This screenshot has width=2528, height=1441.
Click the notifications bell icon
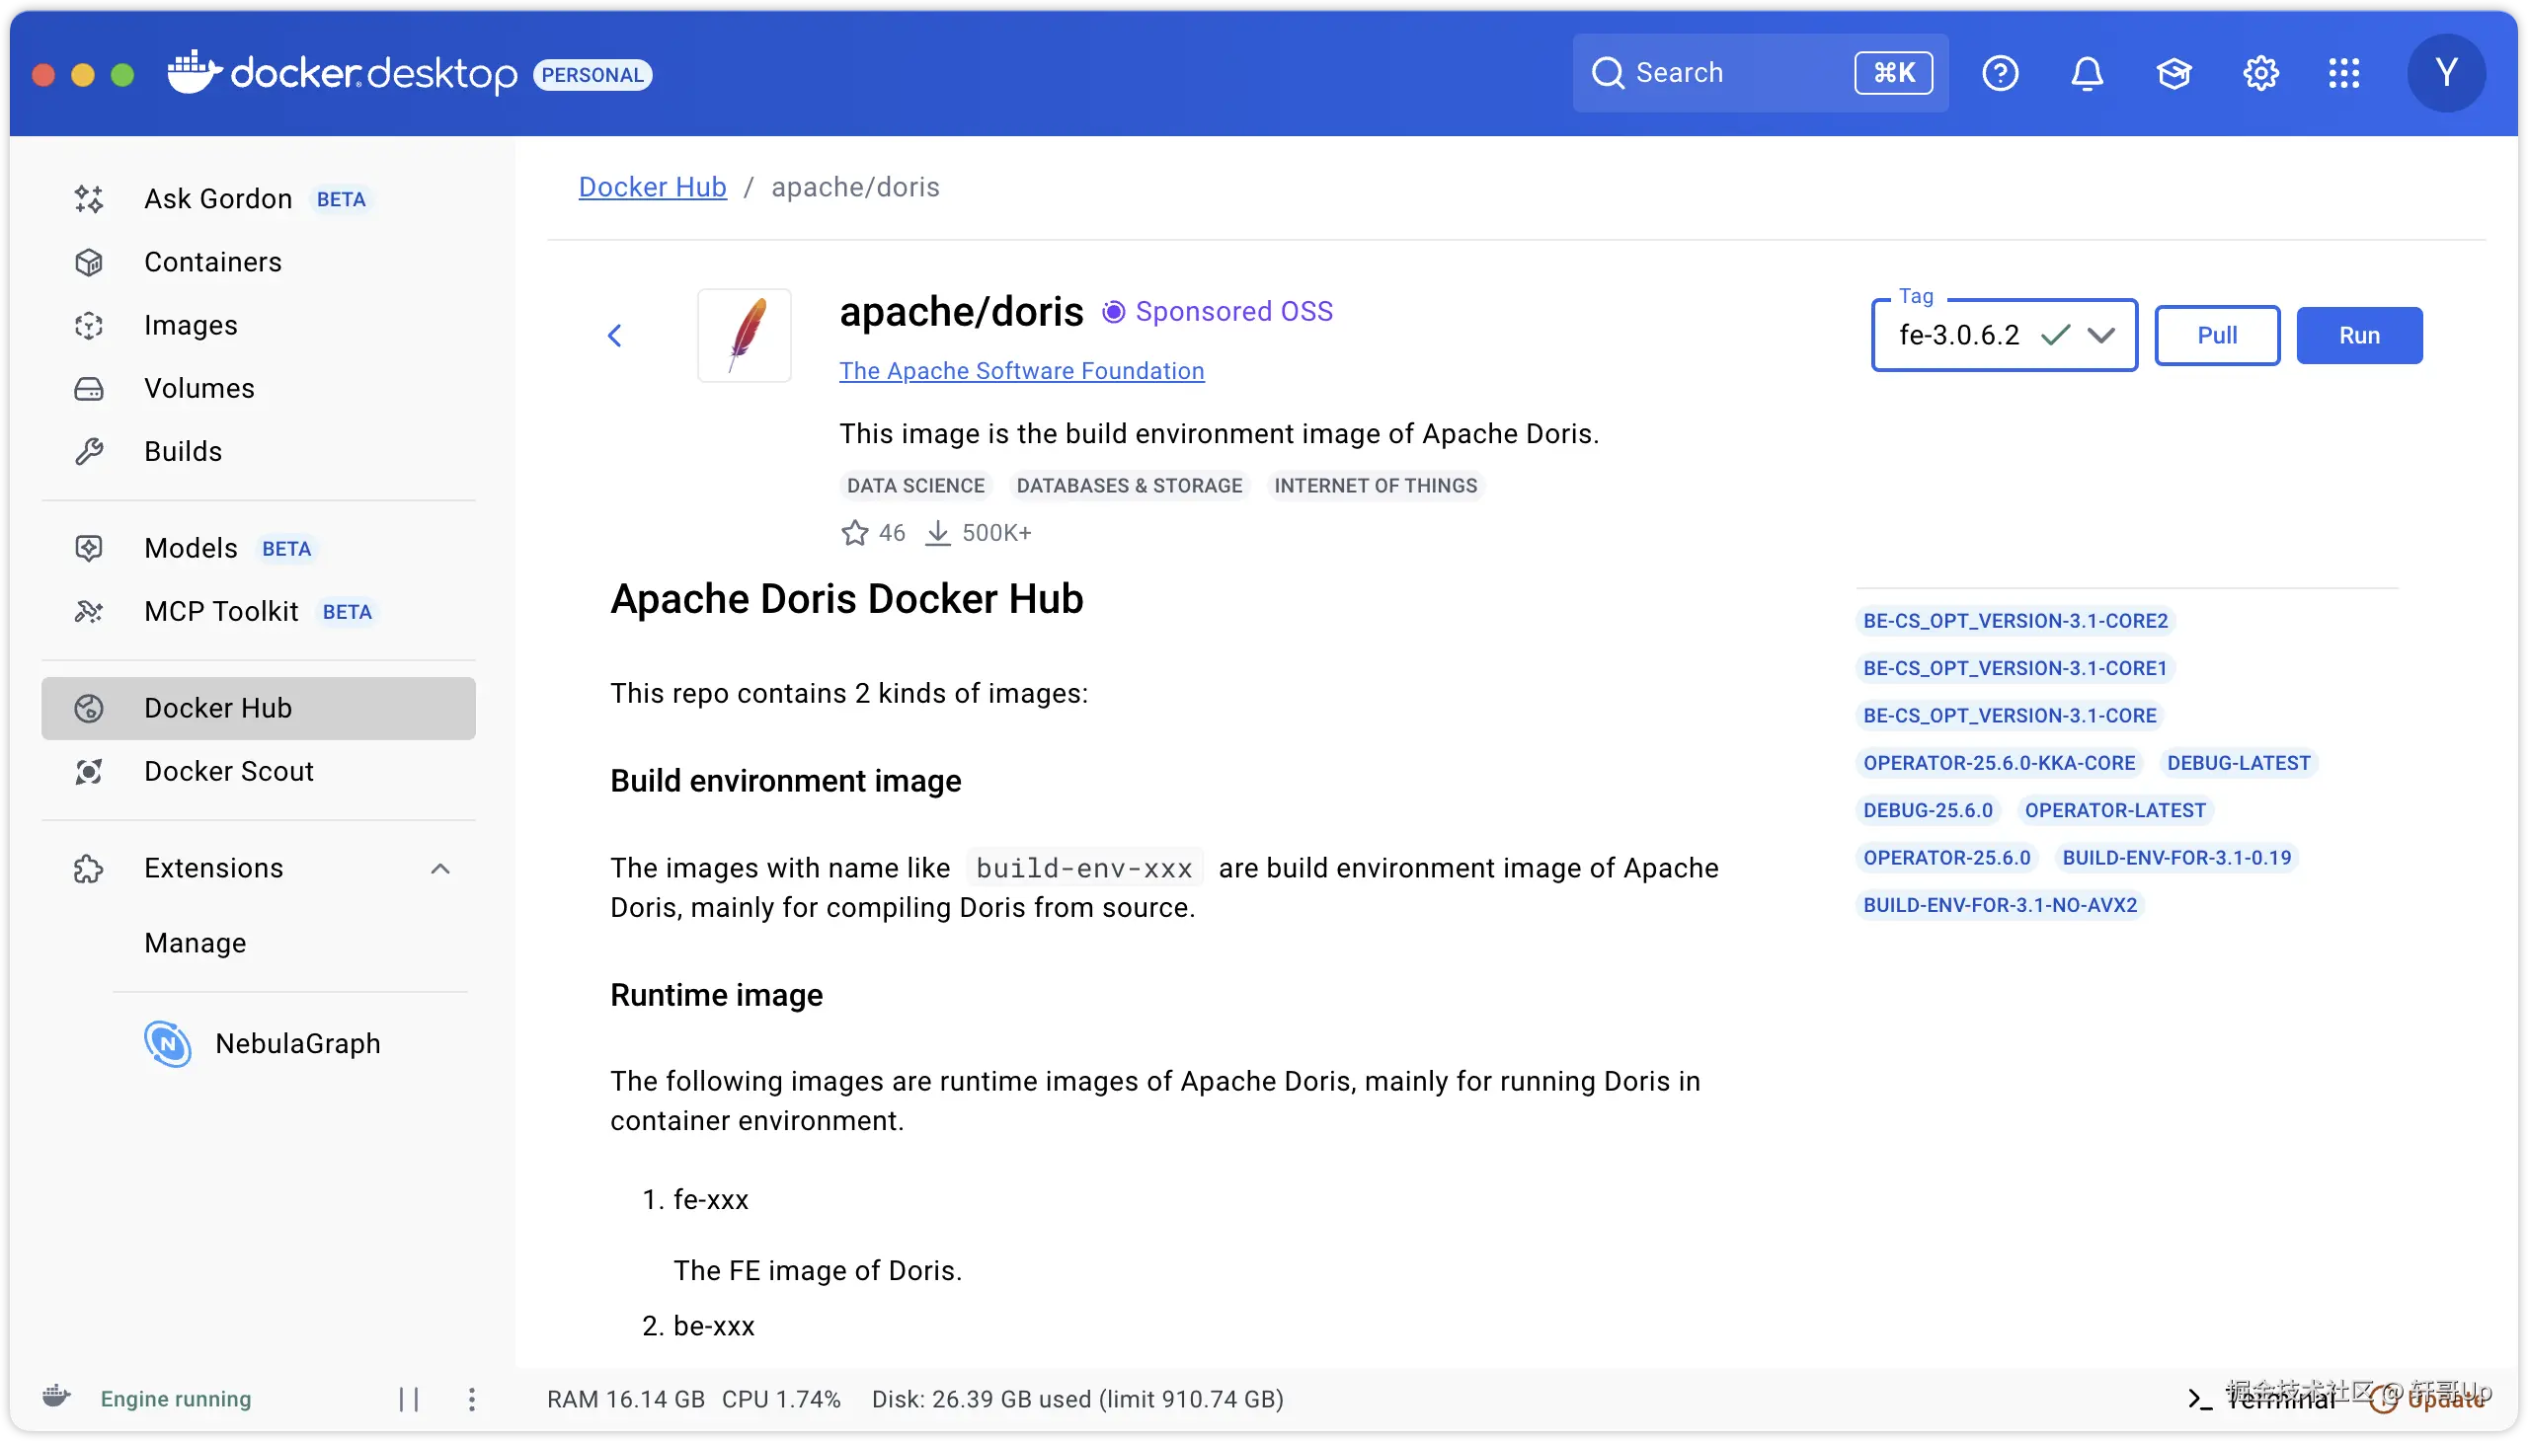click(2087, 73)
